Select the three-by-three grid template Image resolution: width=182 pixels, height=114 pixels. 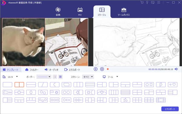tap(149, 100)
